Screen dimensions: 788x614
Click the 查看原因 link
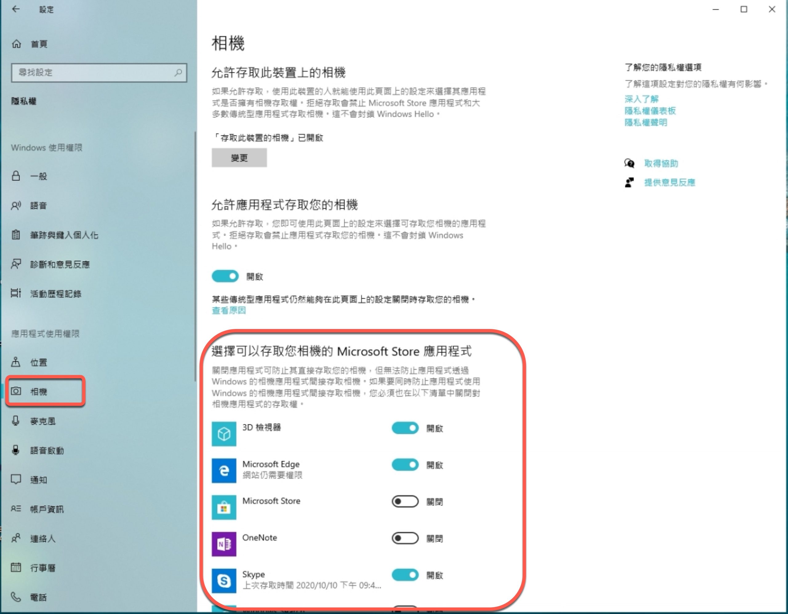pos(228,310)
